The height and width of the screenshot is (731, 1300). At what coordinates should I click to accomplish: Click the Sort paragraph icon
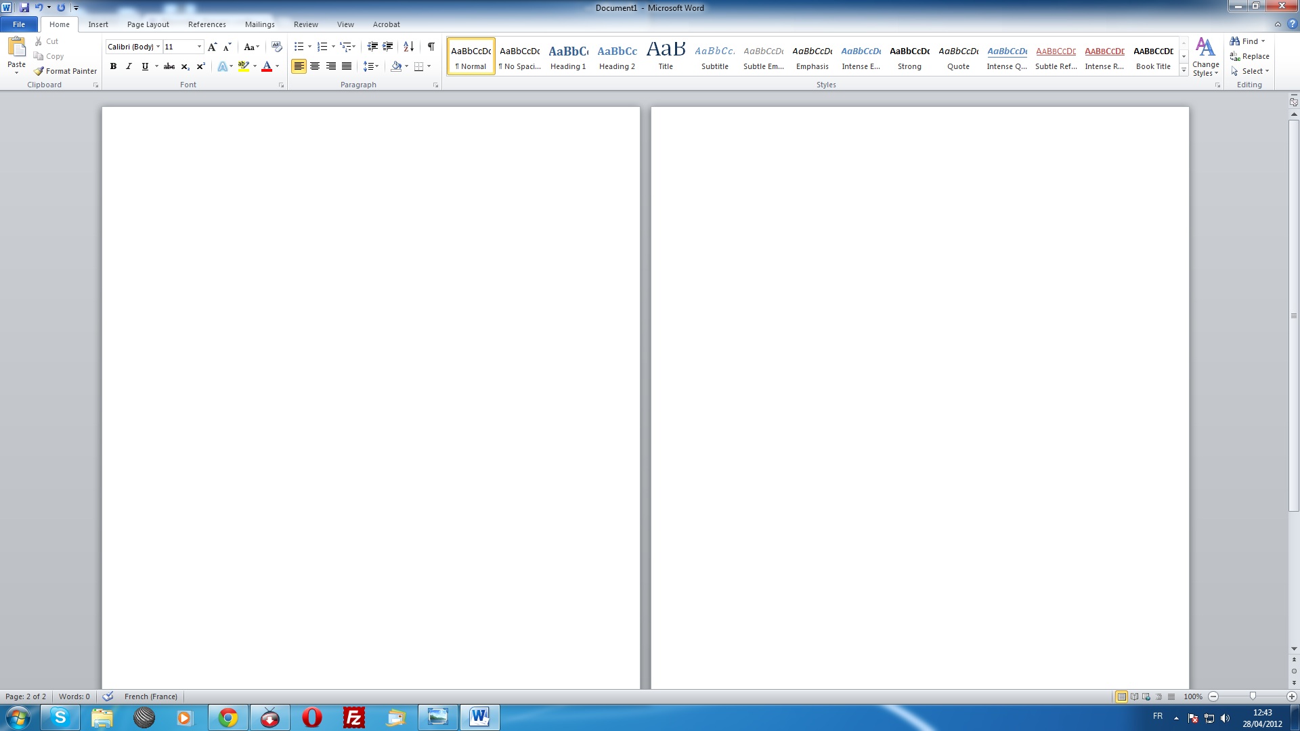click(x=408, y=47)
